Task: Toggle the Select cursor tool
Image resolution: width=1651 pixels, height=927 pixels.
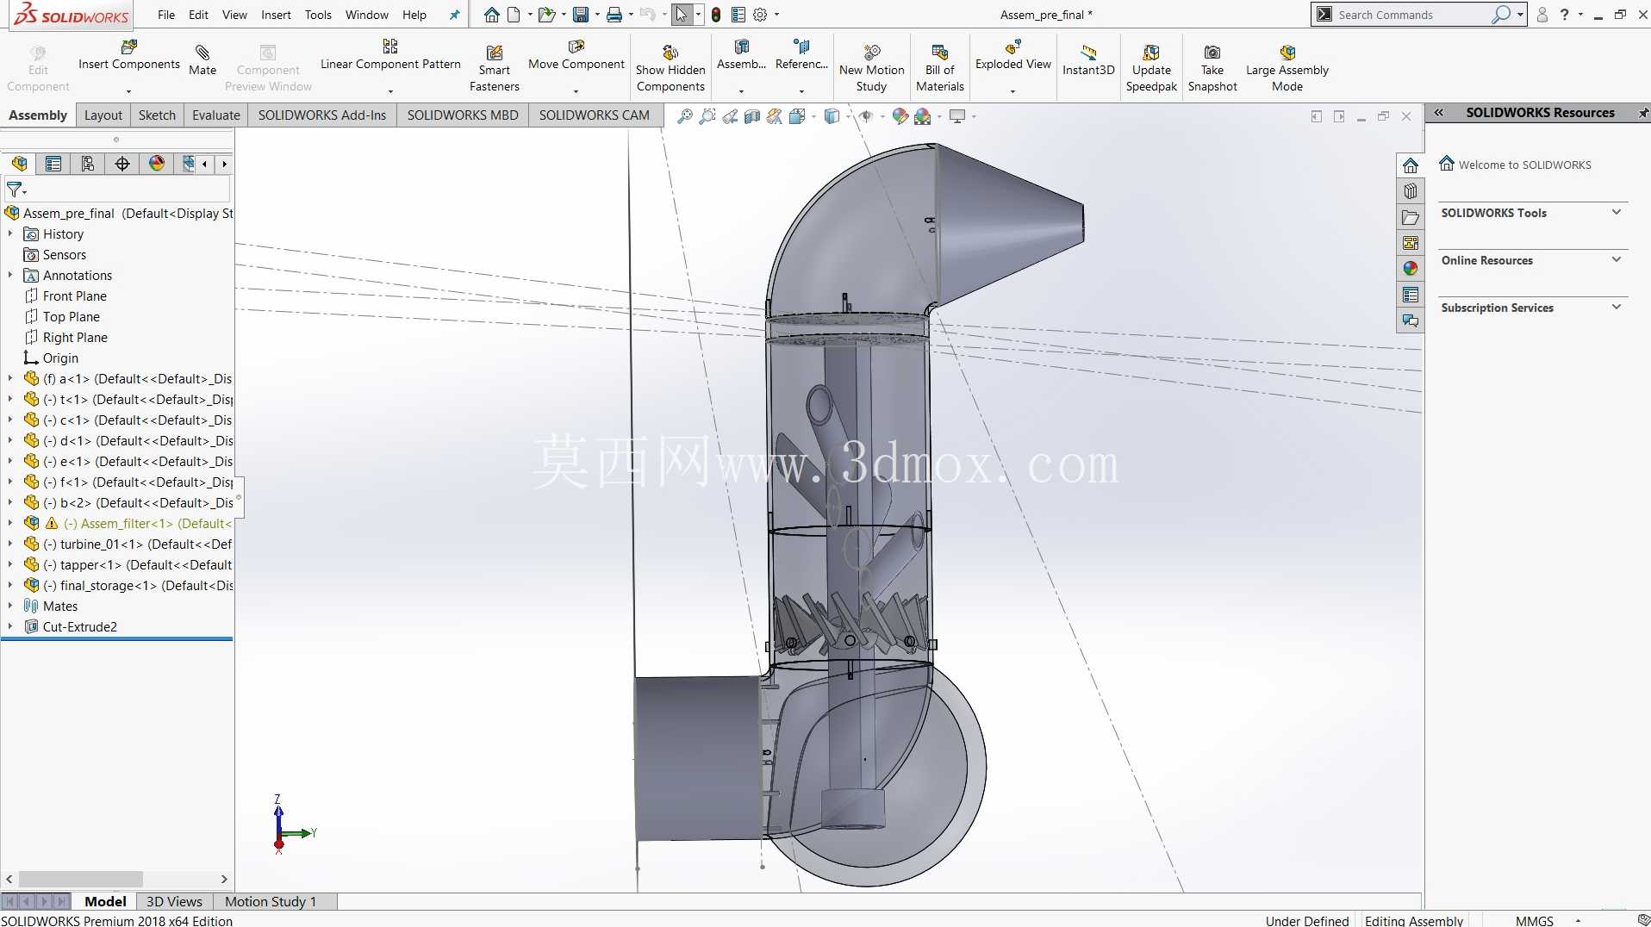Action: 682,15
